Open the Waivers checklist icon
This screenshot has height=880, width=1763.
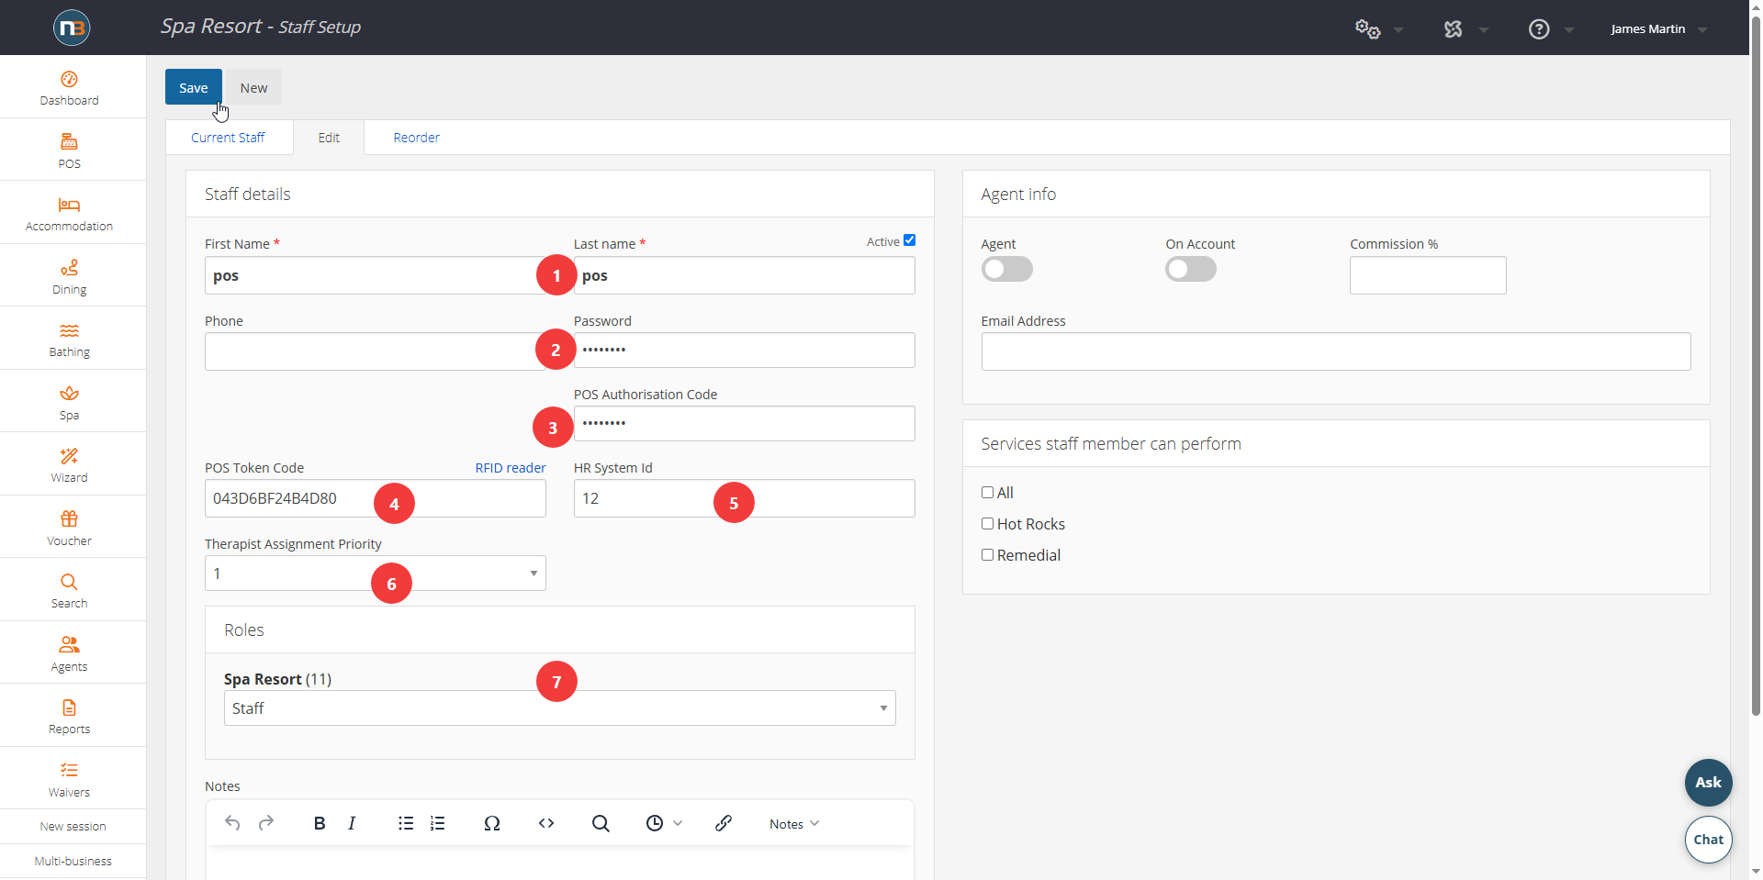69,770
